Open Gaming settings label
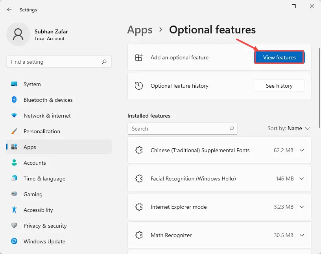321x254 pixels. click(x=33, y=194)
